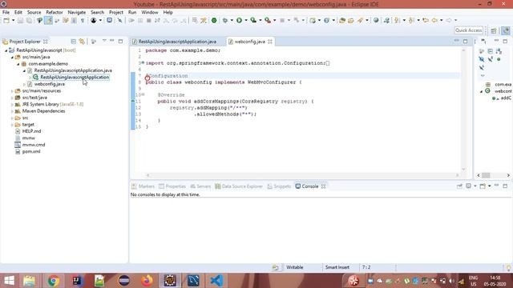Select webconfig.java in Project Explorer

pos(50,84)
